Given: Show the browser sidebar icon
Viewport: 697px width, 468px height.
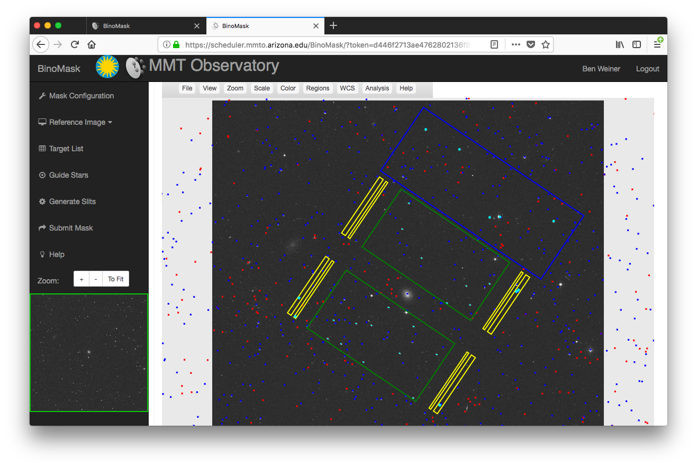Looking at the screenshot, I should (x=637, y=44).
